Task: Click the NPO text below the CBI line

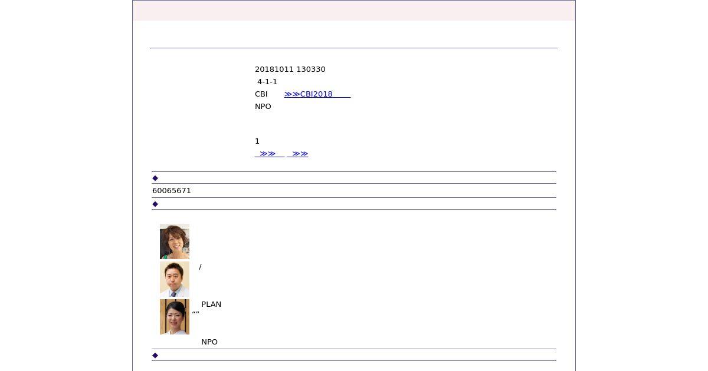Action: point(263,107)
